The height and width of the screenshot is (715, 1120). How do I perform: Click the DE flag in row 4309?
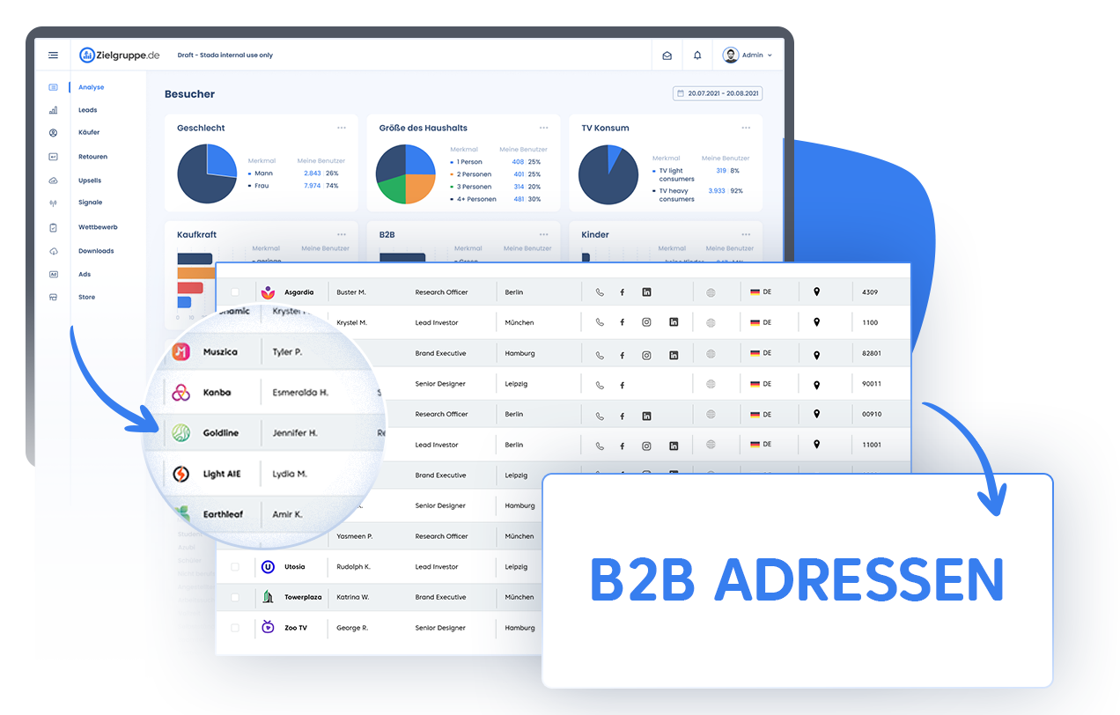(x=755, y=292)
